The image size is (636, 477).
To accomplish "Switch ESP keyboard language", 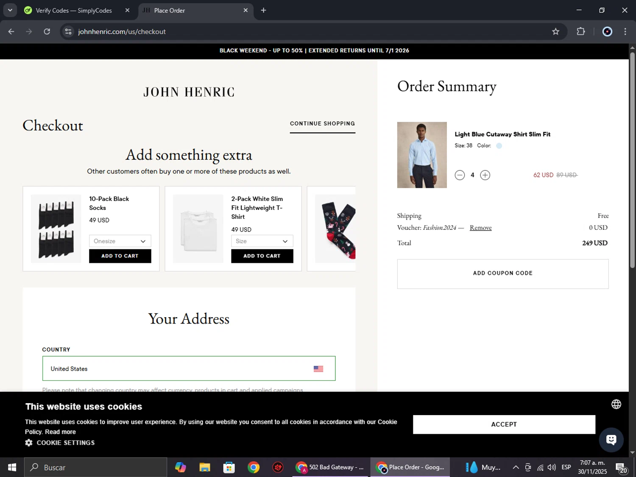I will (566, 467).
